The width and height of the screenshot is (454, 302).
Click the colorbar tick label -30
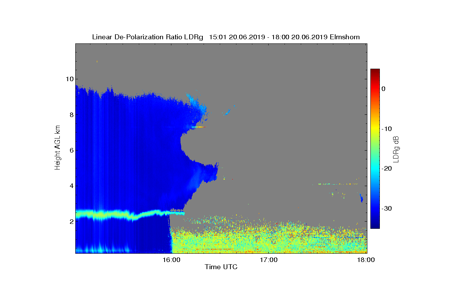coord(387,208)
